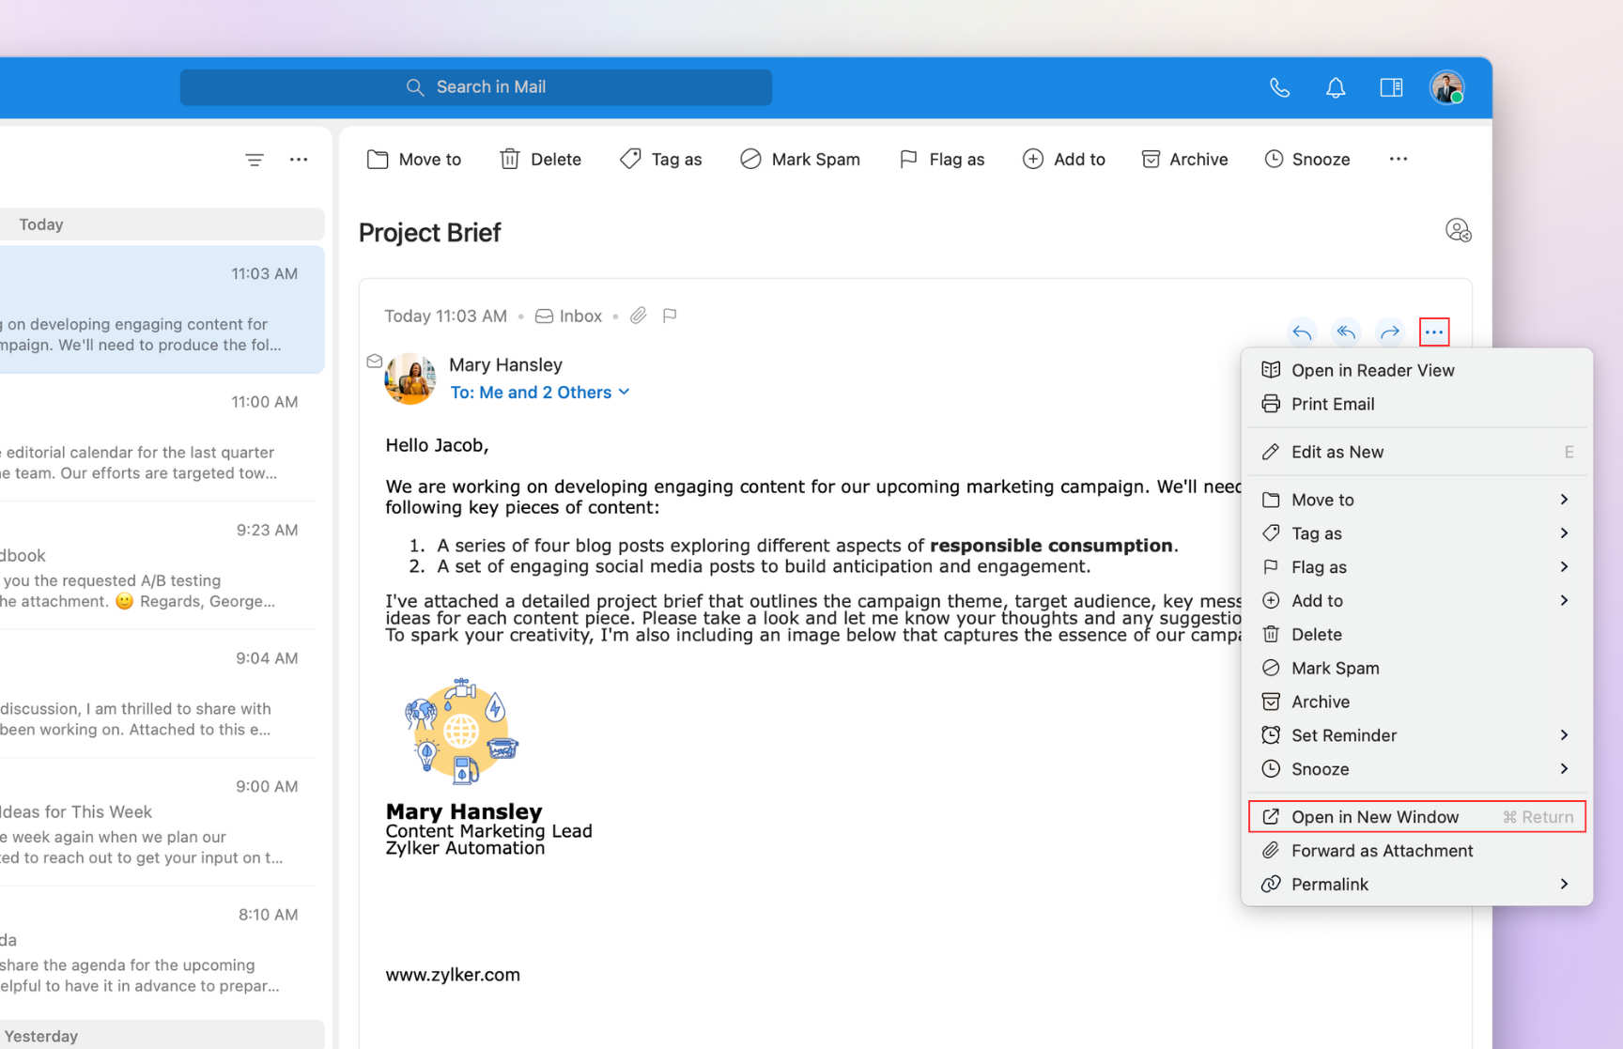Expand recipients list "To: Me and 2 Others"
Screen dimensions: 1623x1049
(x=540, y=393)
